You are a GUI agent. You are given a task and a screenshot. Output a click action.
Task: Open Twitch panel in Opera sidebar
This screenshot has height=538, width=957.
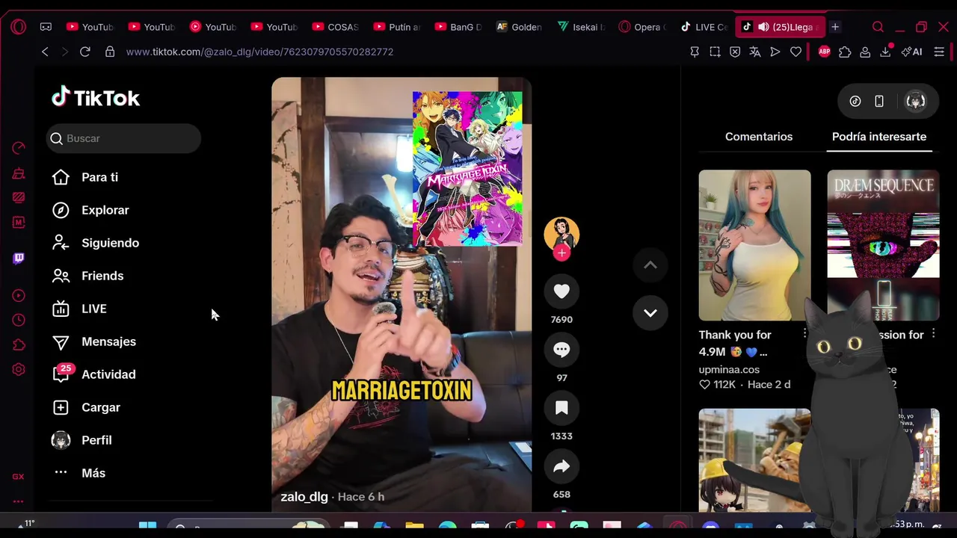19,259
